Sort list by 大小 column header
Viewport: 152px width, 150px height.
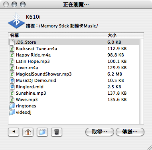tap(122, 35)
